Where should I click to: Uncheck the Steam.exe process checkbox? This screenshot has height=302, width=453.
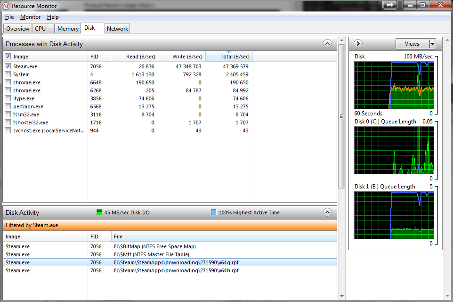click(8, 66)
